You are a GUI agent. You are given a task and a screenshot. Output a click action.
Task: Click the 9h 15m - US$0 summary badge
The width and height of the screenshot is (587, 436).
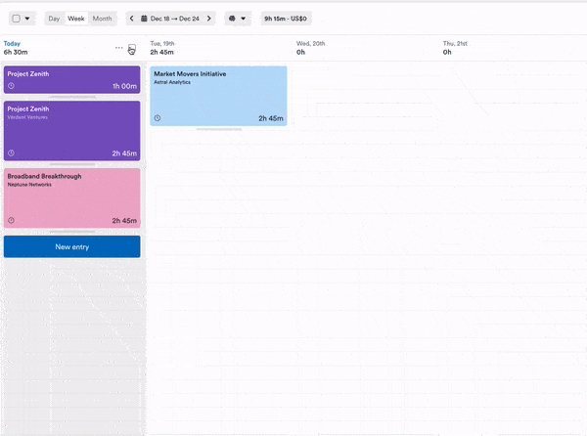286,19
